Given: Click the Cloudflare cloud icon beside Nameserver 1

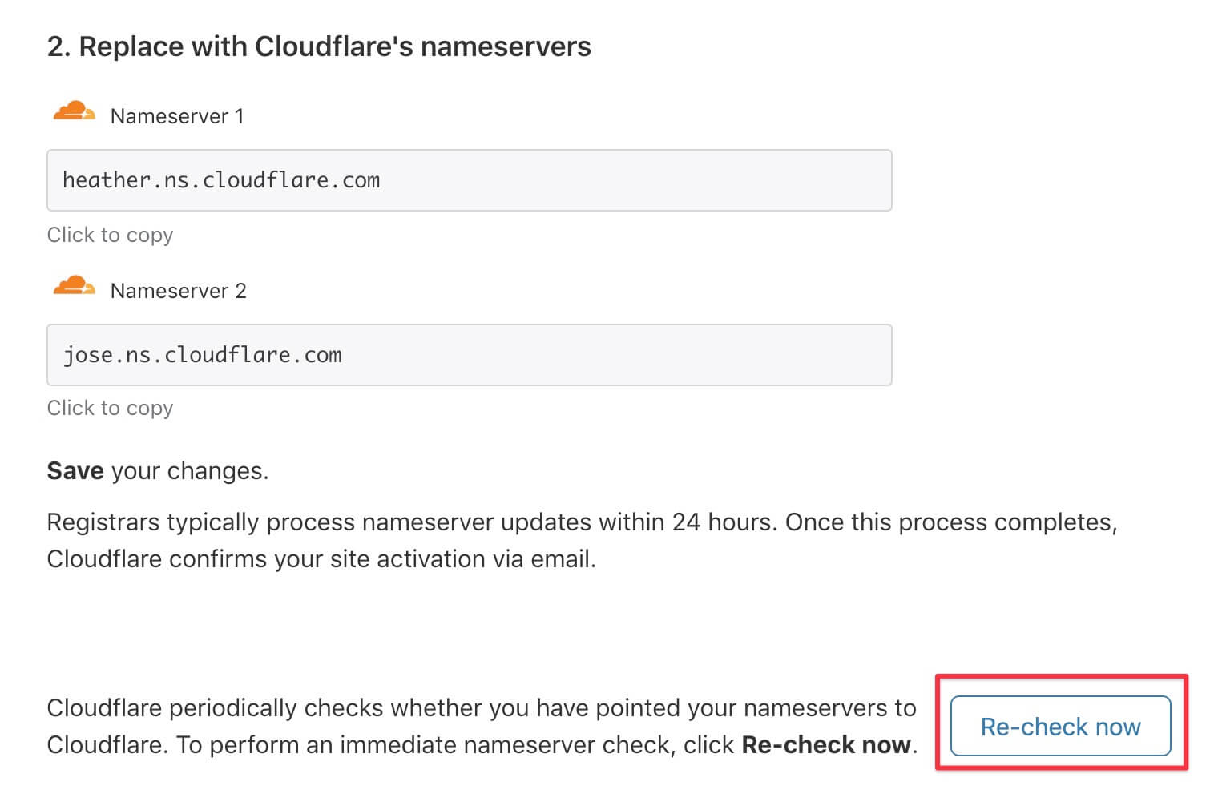Looking at the screenshot, I should pyautogui.click(x=75, y=112).
